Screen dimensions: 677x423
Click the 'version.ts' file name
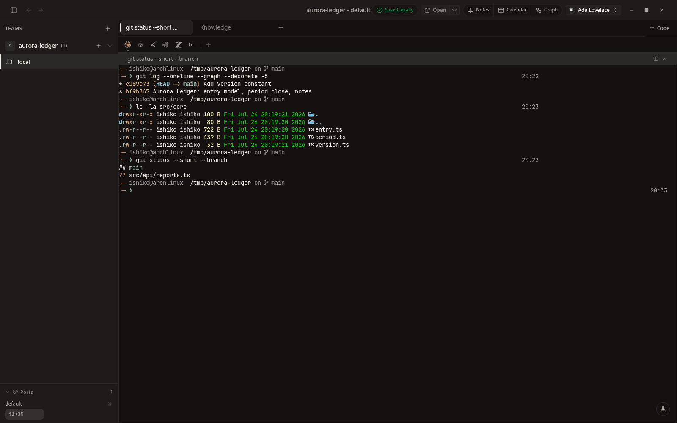pos(332,145)
